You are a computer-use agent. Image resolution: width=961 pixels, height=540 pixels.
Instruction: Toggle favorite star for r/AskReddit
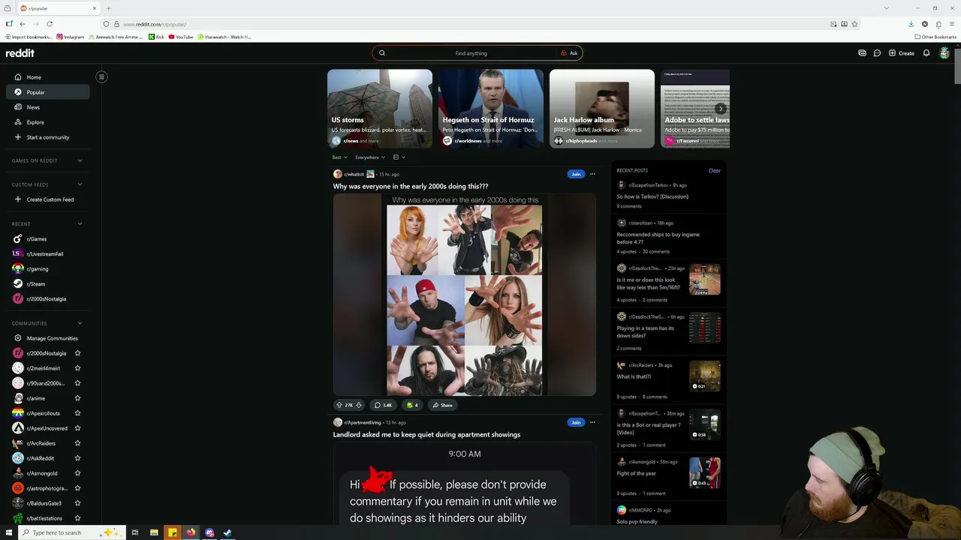pos(77,458)
